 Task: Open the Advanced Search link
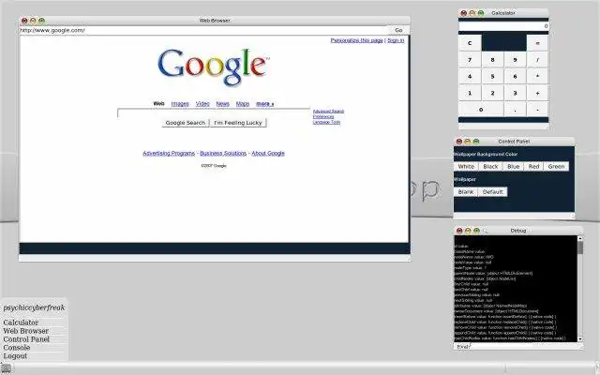(328, 112)
